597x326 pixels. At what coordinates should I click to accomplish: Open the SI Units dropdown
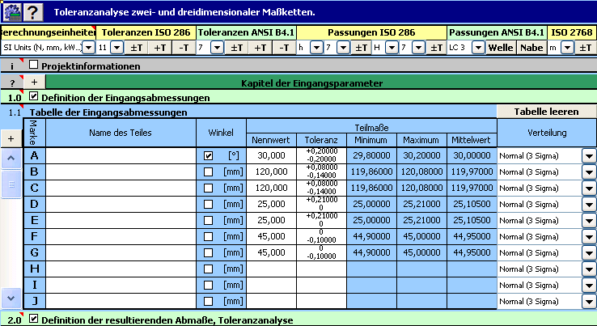89,48
